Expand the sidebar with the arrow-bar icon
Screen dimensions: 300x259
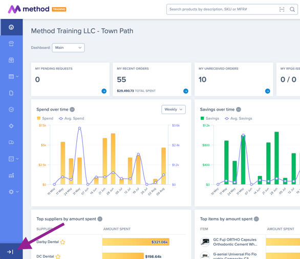point(10,252)
